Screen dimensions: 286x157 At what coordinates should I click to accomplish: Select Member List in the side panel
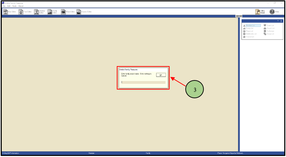[x=250, y=26]
